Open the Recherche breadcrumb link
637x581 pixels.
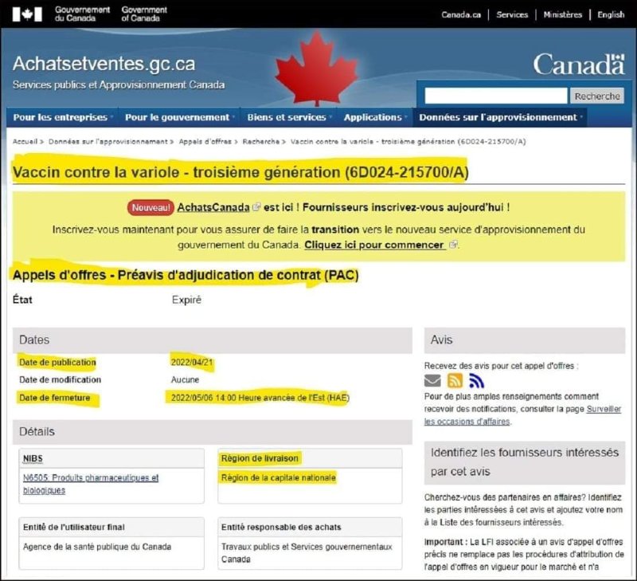261,142
